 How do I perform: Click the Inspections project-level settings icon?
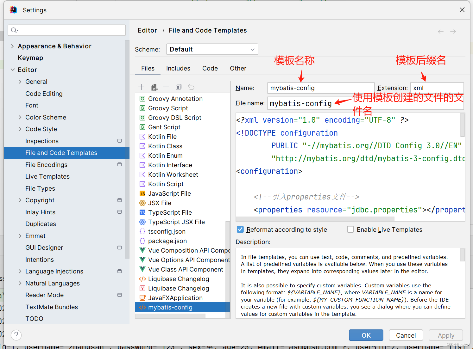click(x=119, y=141)
